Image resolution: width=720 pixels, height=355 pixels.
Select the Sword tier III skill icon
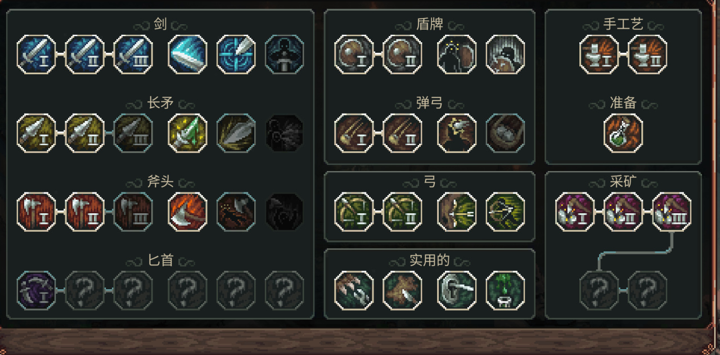pyautogui.click(x=133, y=55)
